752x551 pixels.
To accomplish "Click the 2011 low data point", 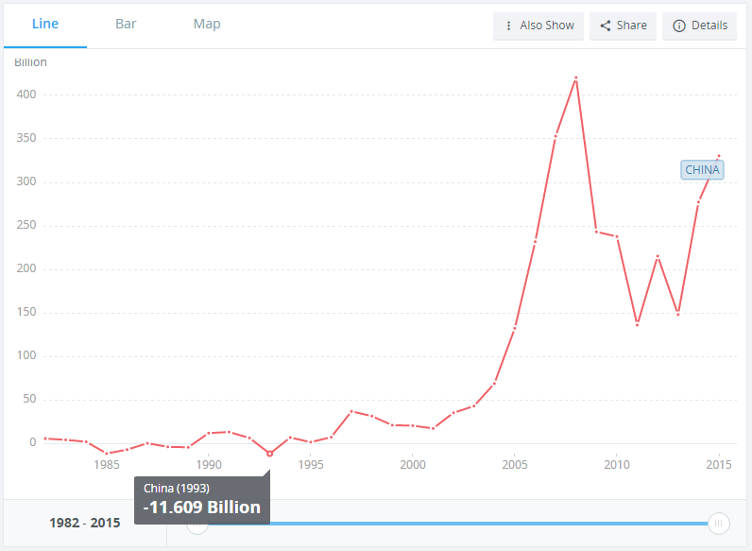I will coord(637,325).
